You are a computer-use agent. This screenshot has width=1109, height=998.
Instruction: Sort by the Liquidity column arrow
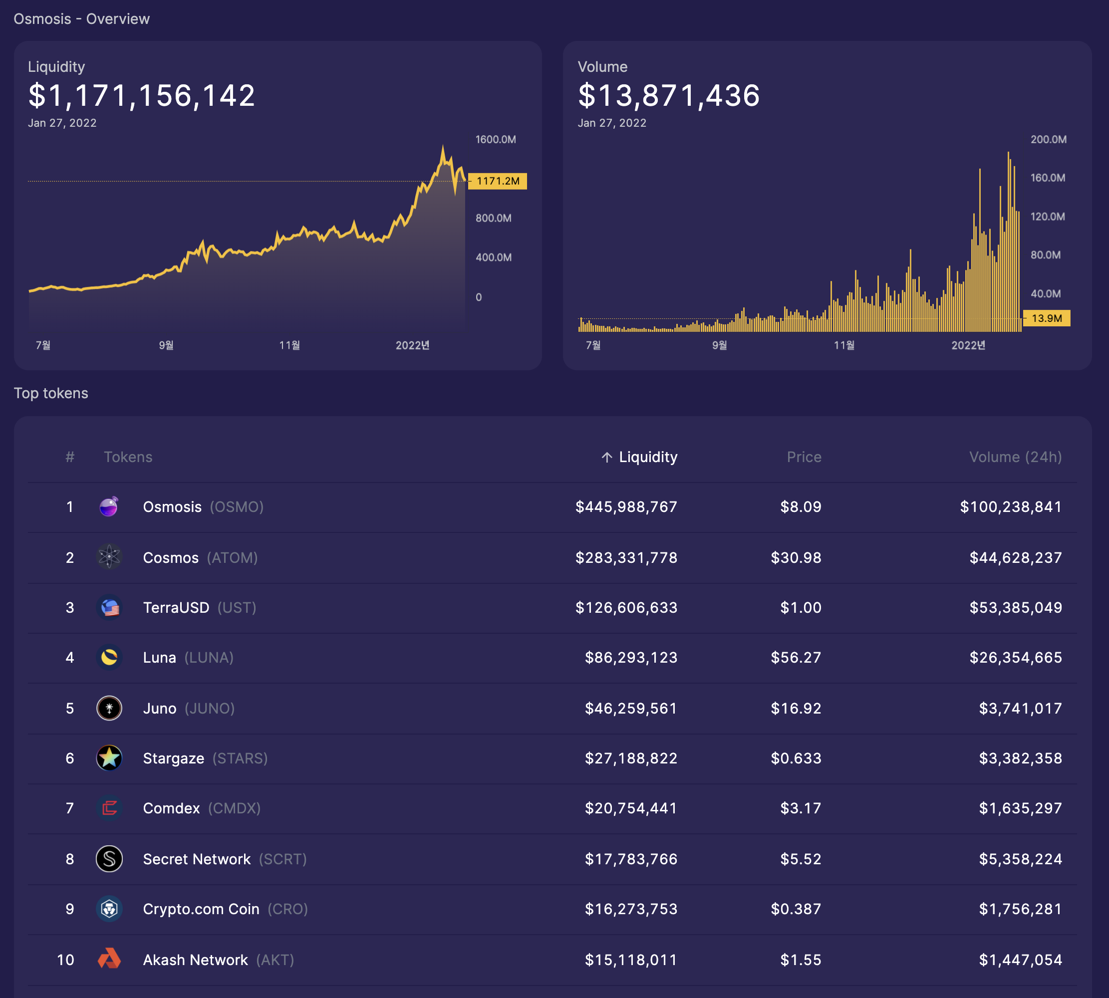point(606,457)
